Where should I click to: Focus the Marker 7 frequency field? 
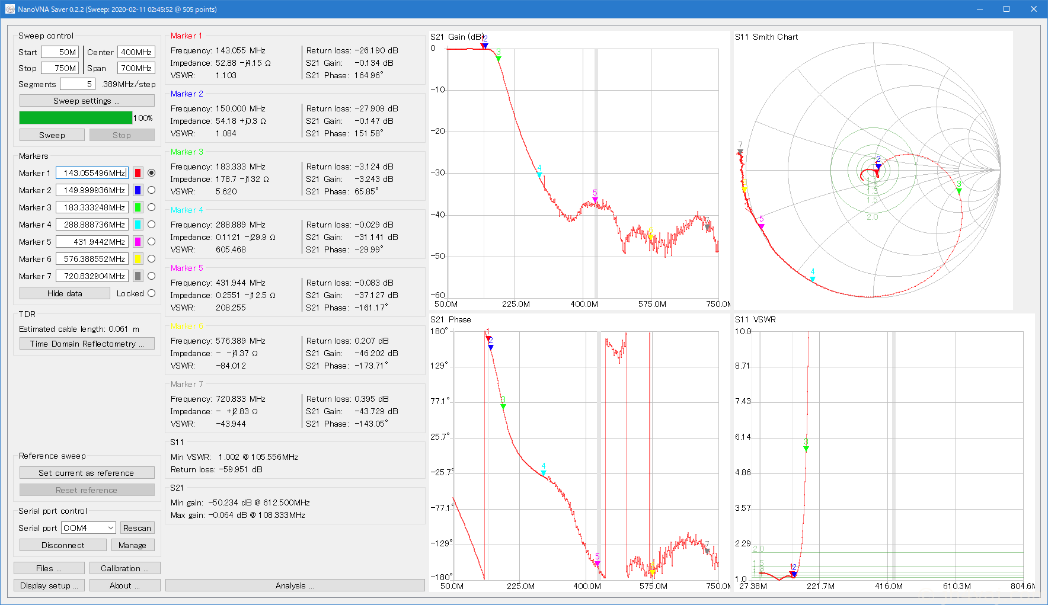92,276
